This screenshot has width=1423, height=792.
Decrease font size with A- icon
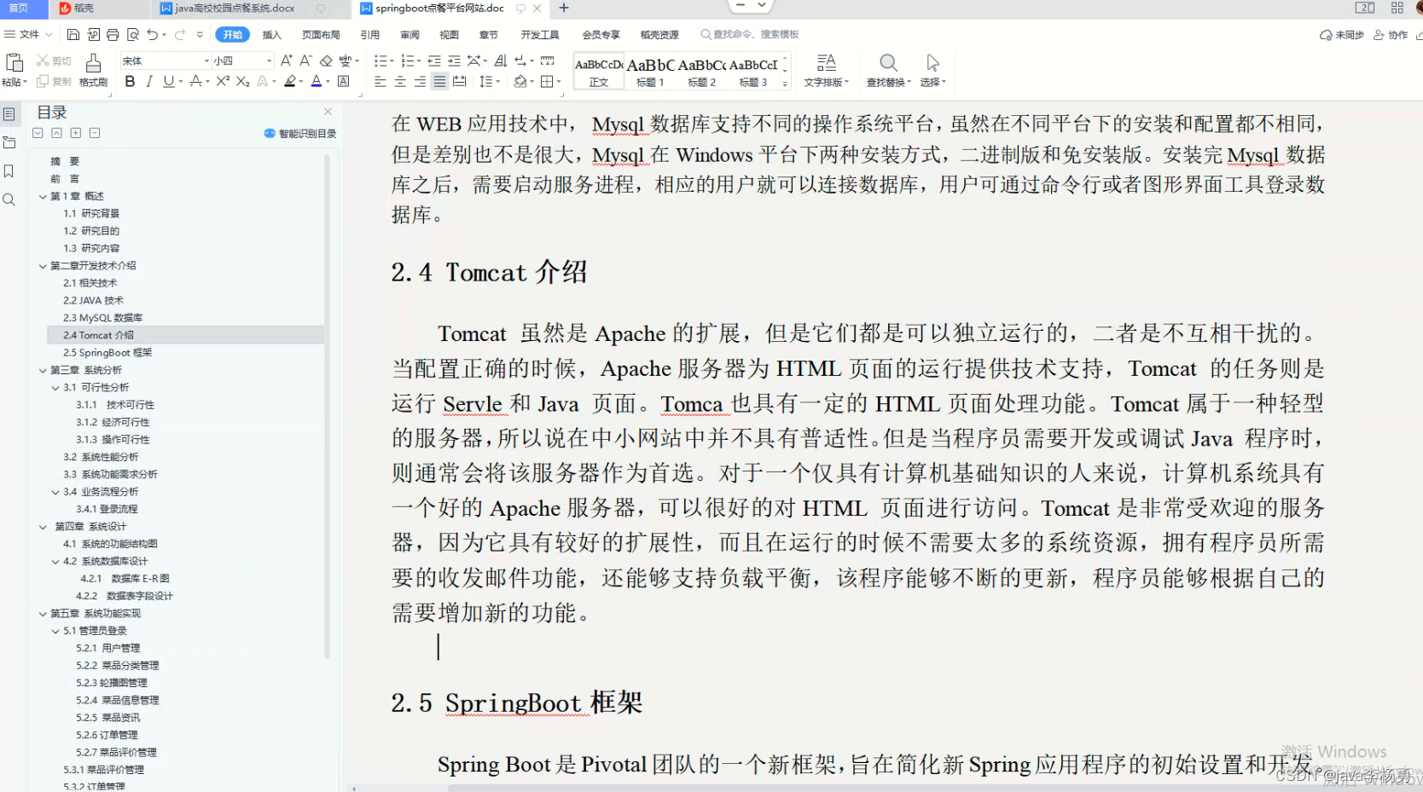(305, 61)
